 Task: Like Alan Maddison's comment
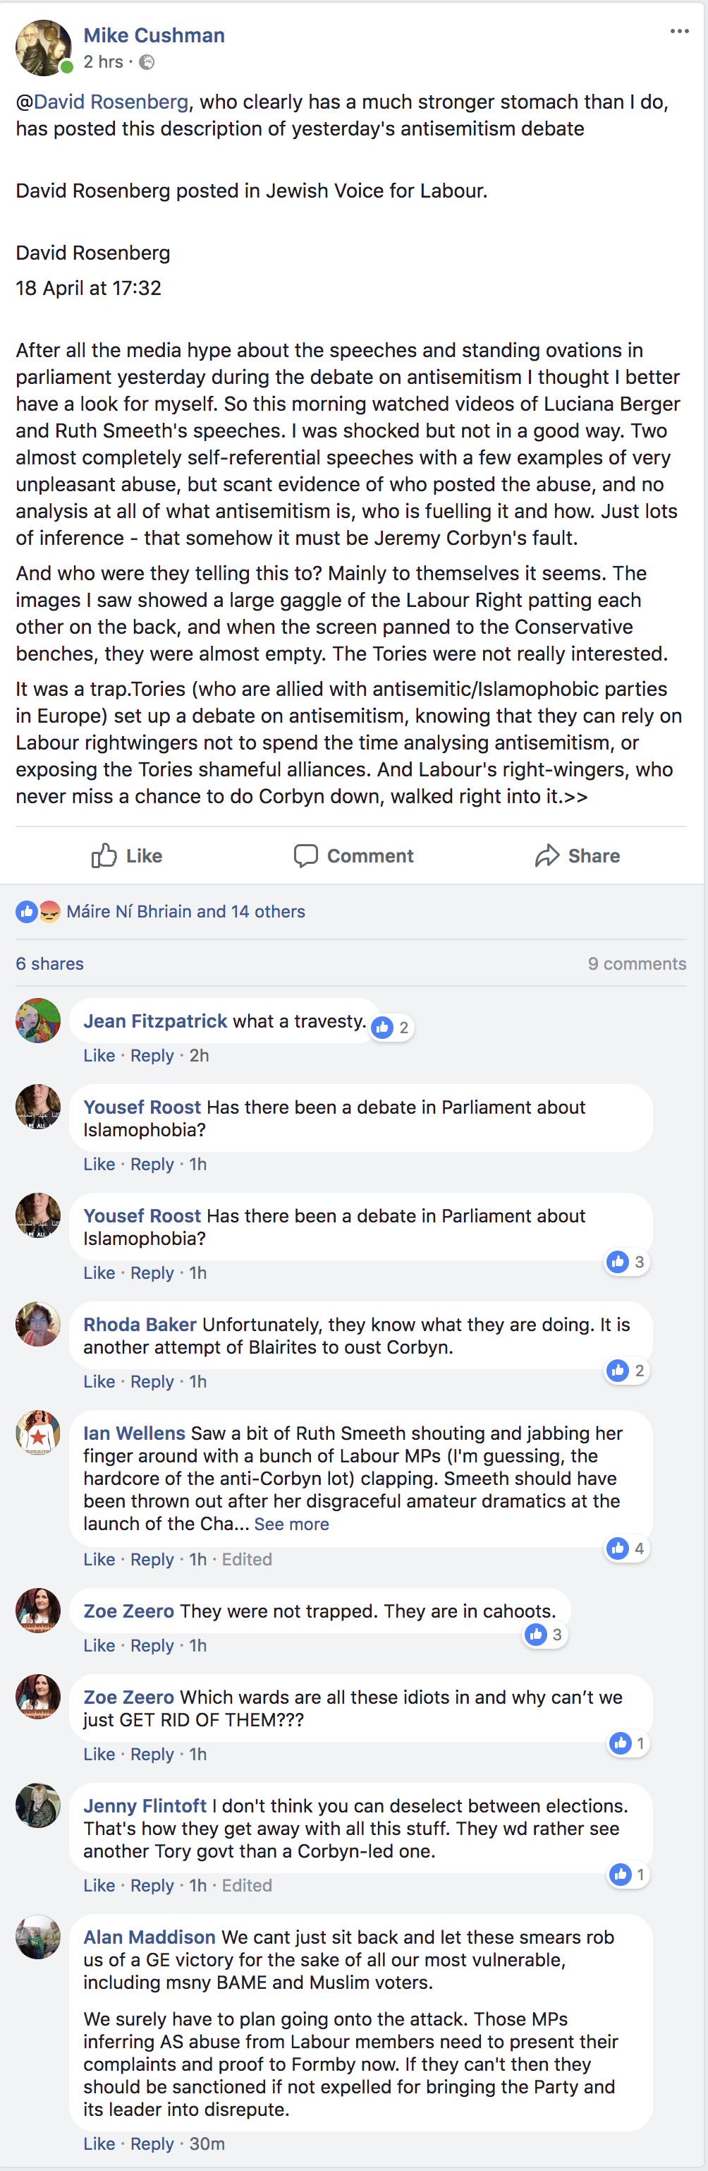pos(99,2143)
